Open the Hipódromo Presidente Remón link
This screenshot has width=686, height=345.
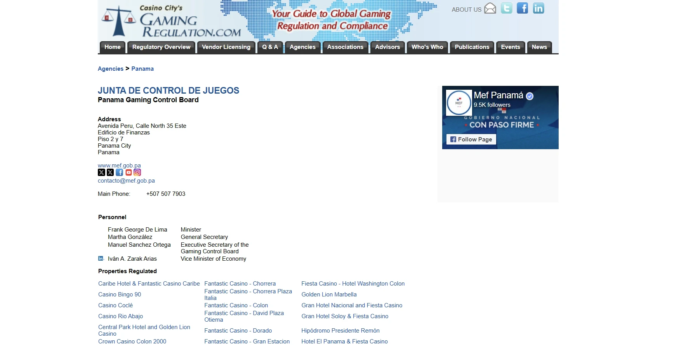tap(340, 331)
